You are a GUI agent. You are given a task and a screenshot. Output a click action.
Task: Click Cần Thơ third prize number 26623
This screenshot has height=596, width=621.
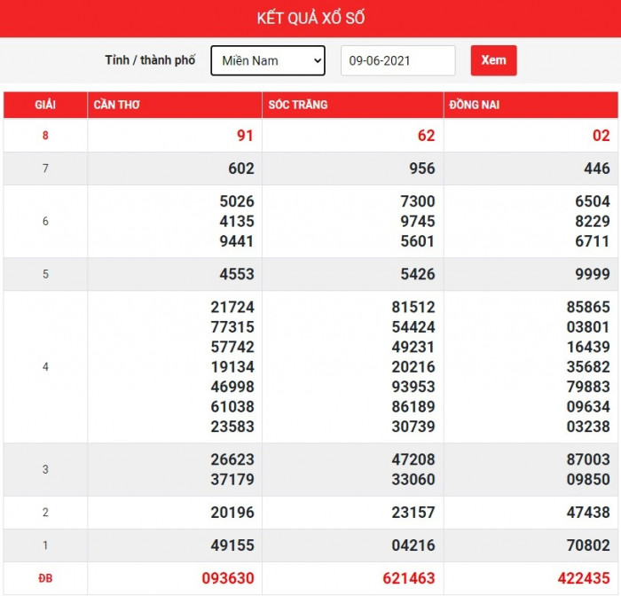pos(232,460)
